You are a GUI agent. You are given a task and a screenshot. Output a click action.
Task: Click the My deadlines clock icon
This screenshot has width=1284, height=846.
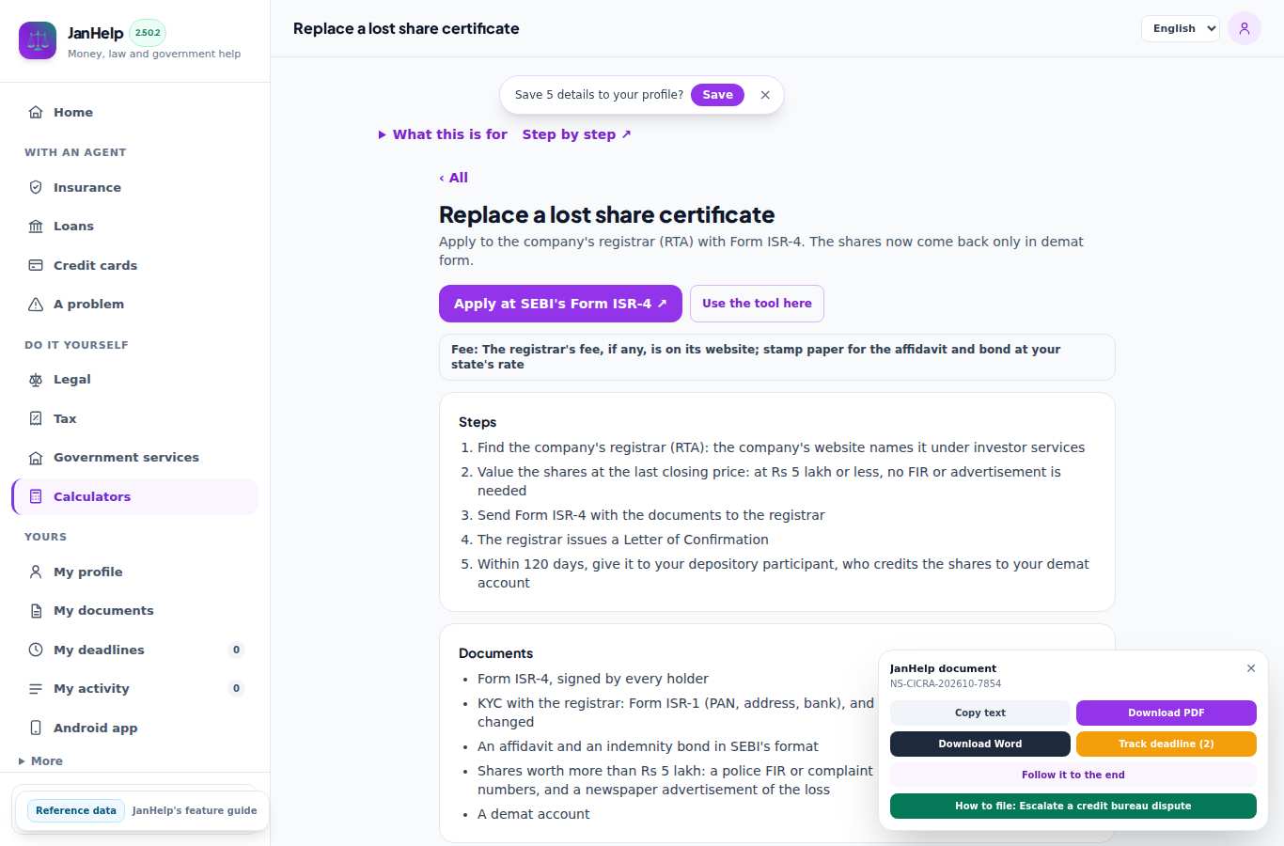click(36, 650)
